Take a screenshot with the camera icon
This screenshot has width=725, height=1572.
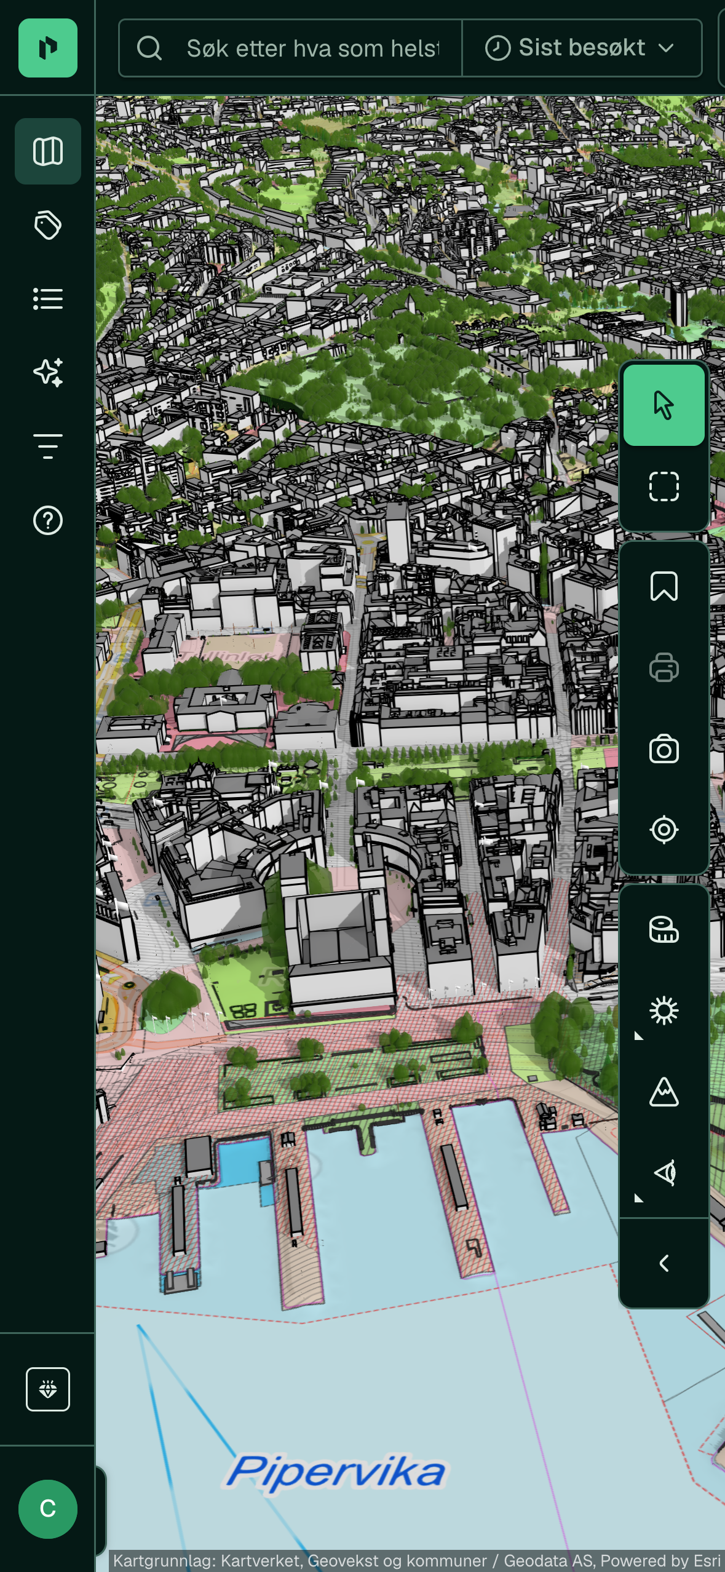pyautogui.click(x=664, y=748)
